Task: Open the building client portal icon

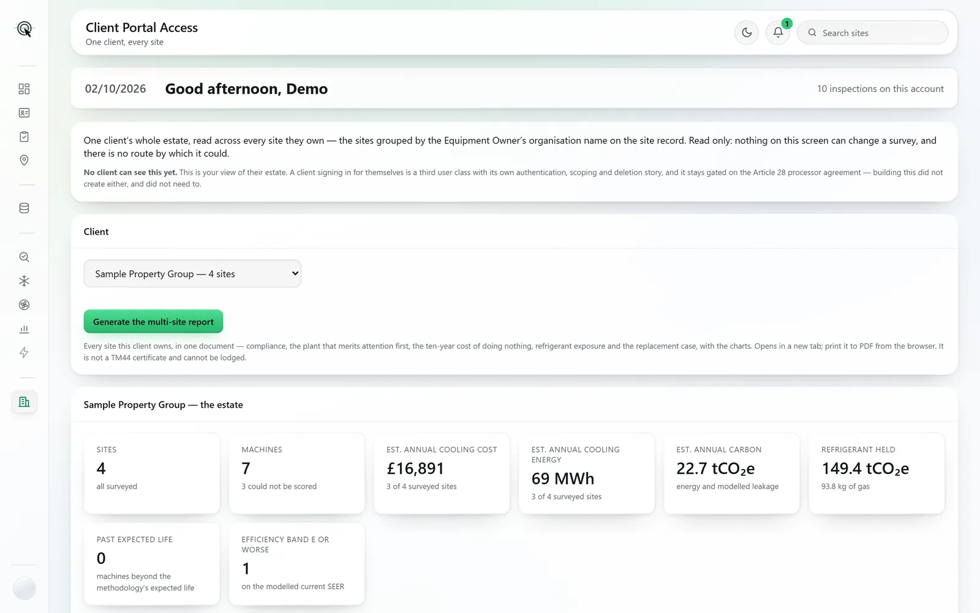Action: (x=24, y=402)
